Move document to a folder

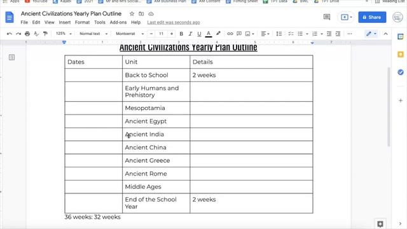[141, 14]
